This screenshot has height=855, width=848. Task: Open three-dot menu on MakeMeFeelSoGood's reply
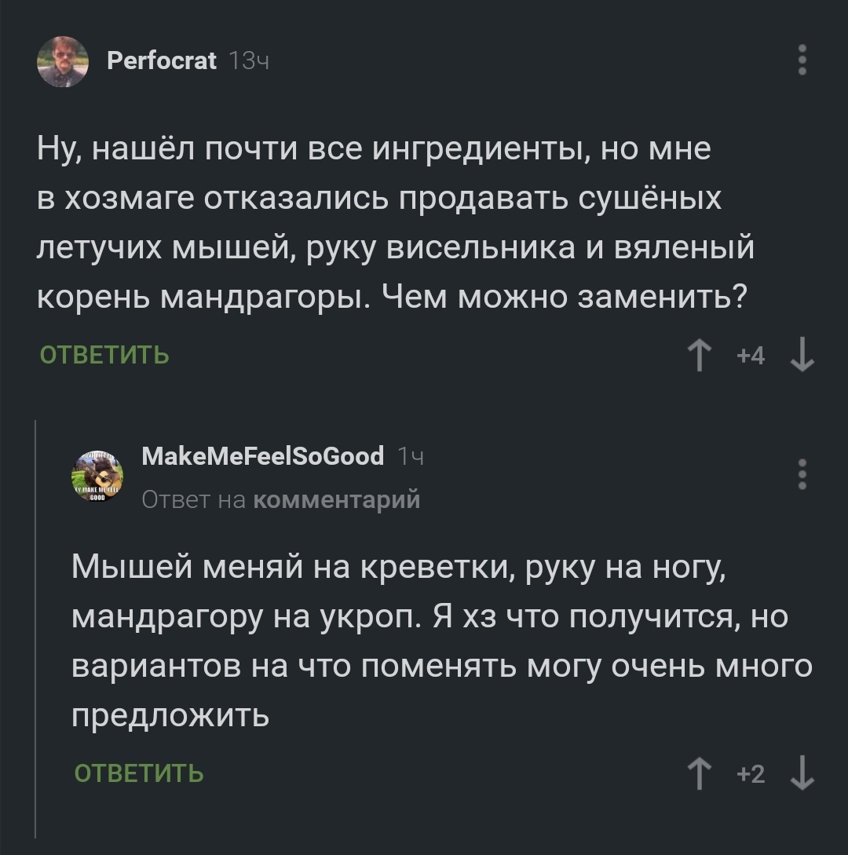[x=802, y=474]
